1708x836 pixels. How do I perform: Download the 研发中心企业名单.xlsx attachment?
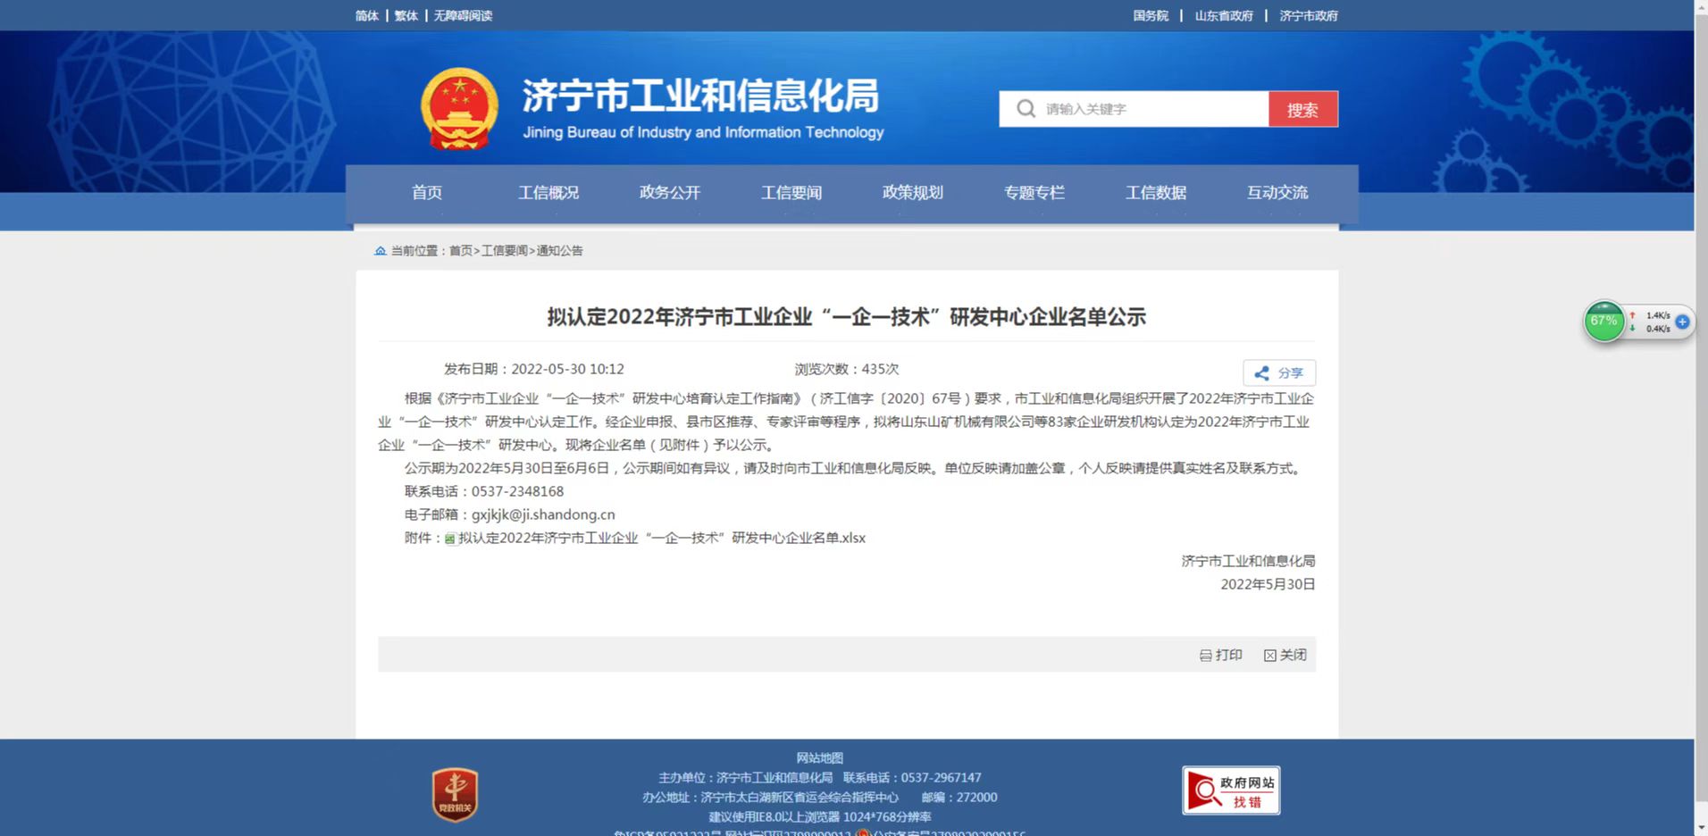click(661, 538)
